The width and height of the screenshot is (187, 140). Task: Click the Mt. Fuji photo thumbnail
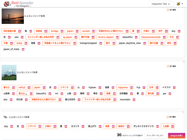(x=9, y=72)
